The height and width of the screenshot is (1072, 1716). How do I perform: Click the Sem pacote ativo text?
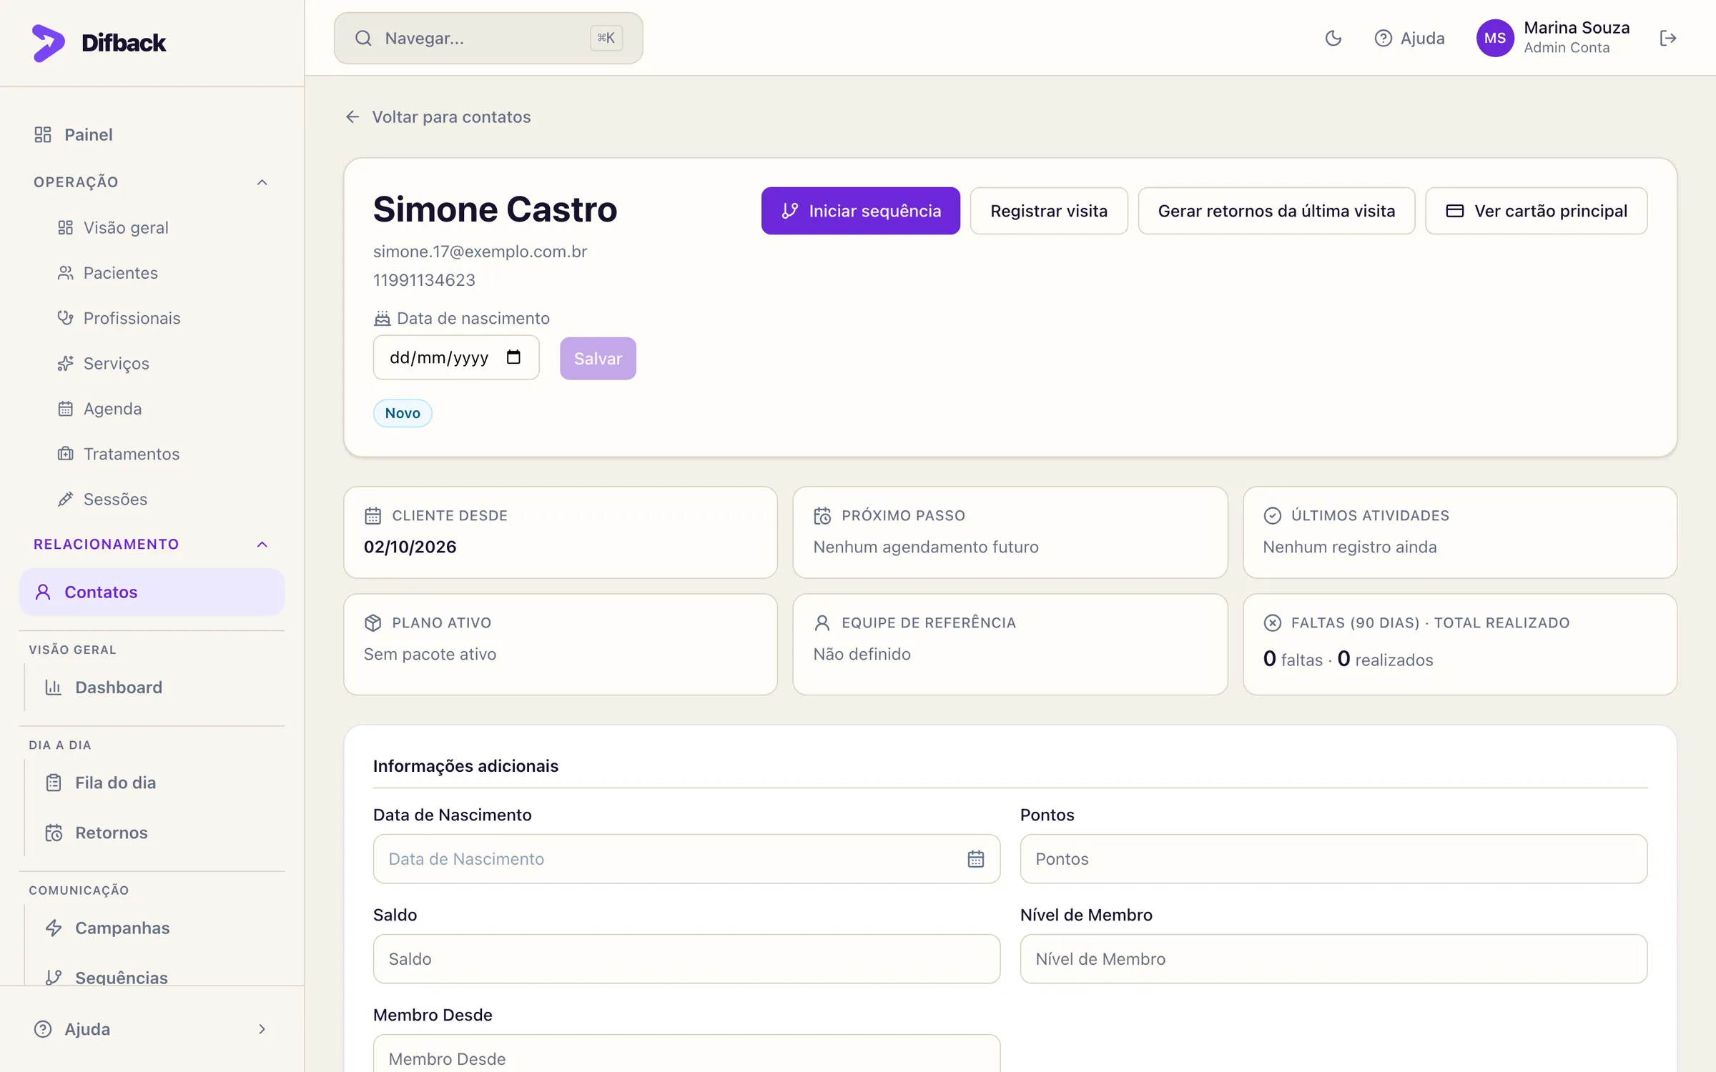430,654
